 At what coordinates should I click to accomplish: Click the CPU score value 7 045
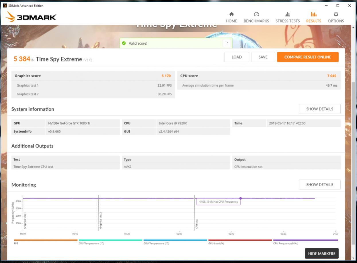point(332,76)
